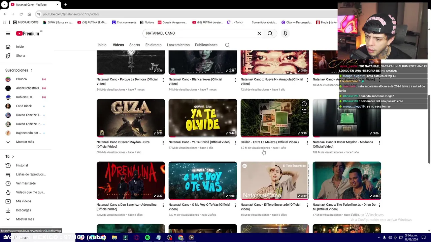Switch to the Shorts channel tab
The height and width of the screenshot is (242, 431).
pyautogui.click(x=135, y=45)
